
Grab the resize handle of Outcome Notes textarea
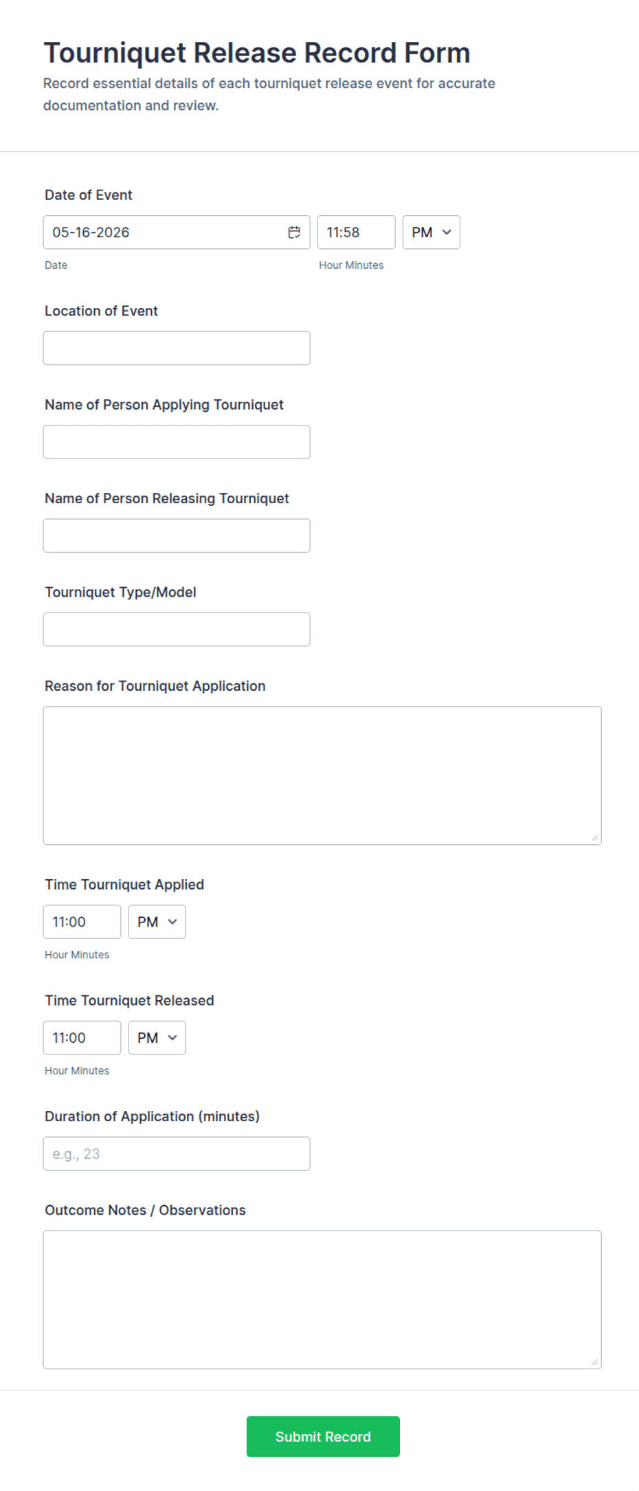point(594,1362)
